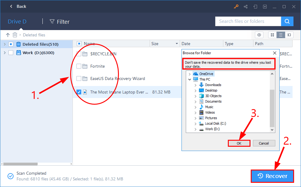The image size is (301, 187).
Task: Click the orange key activation icon
Action: (236, 7)
